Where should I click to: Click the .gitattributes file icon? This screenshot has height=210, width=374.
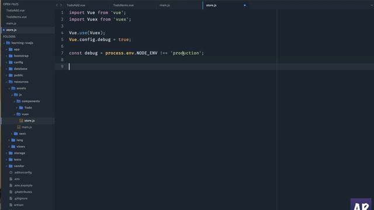pyautogui.click(x=11, y=192)
